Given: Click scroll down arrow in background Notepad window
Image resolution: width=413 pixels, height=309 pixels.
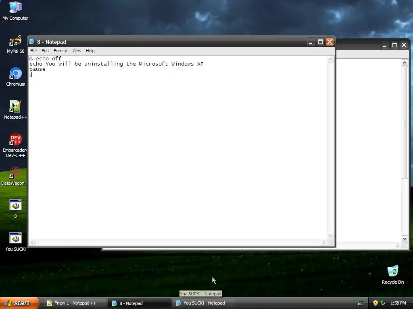Looking at the screenshot, I should 405,239.
